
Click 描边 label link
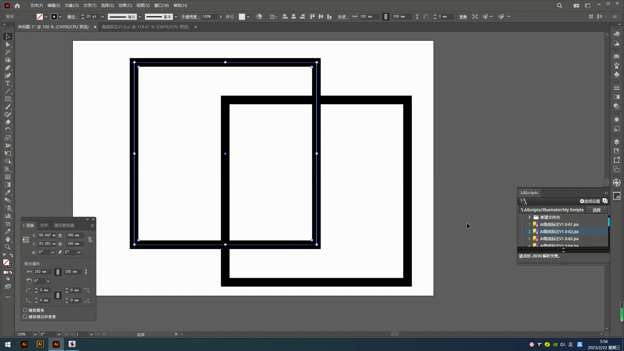72,17
